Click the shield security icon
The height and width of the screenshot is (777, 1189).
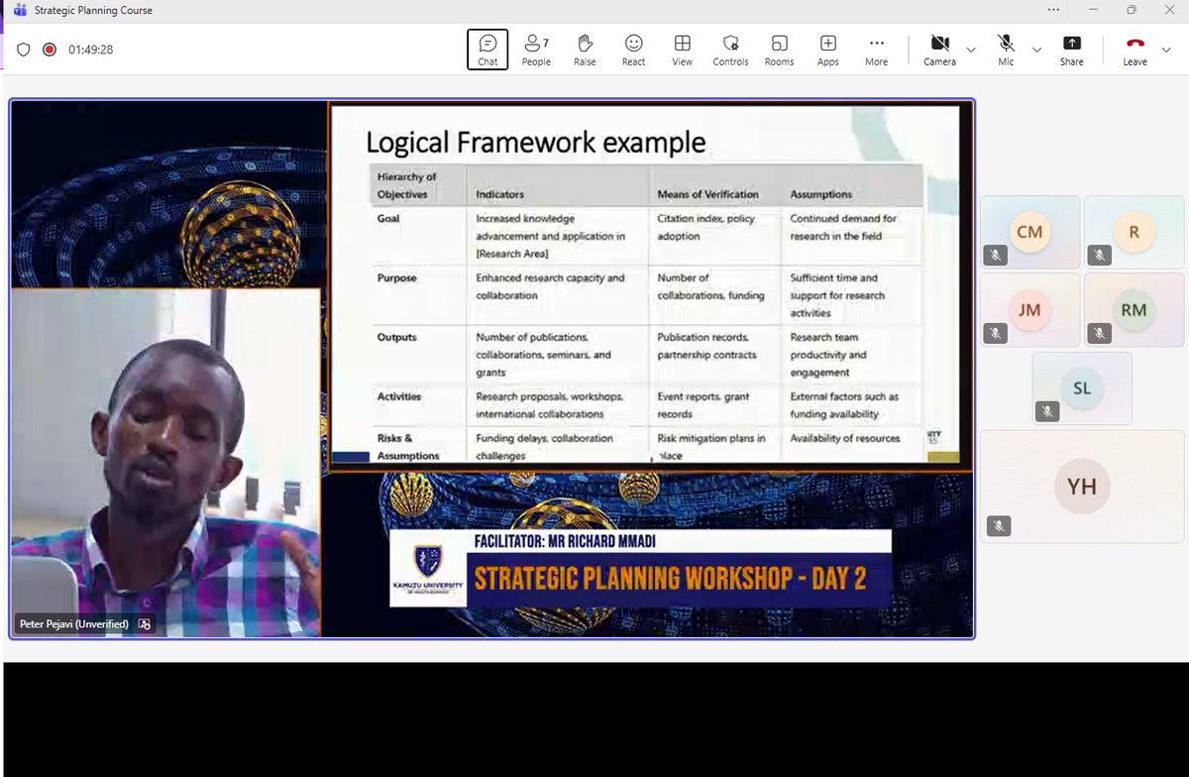[24, 50]
